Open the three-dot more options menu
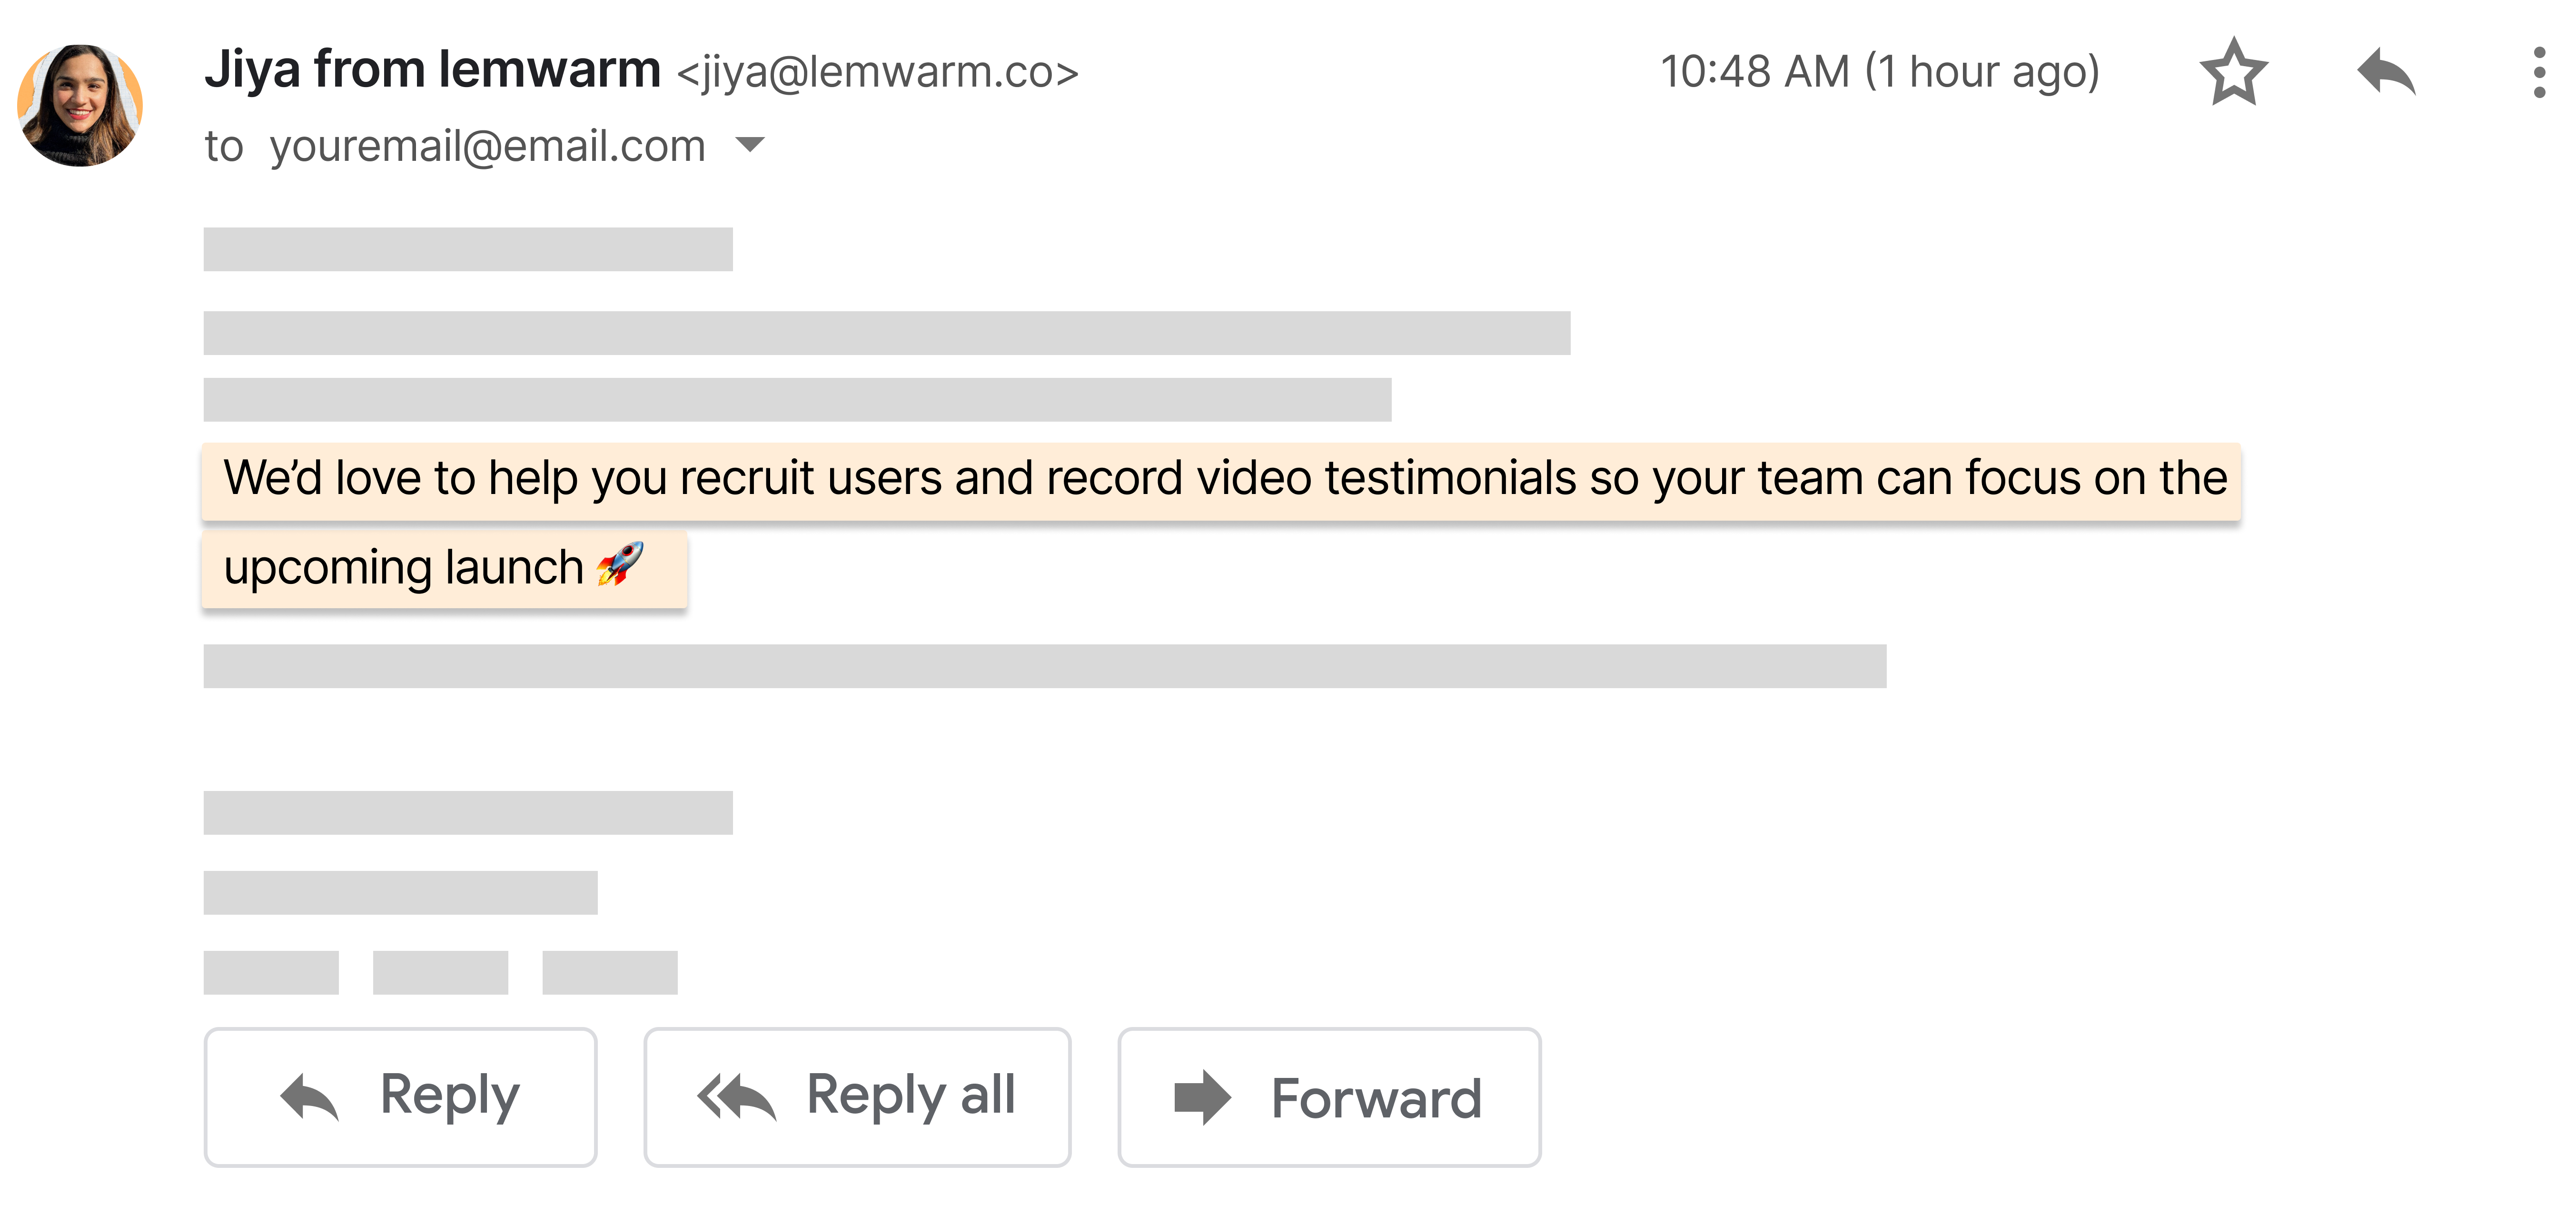This screenshot has height=1205, width=2576. 2538,72
